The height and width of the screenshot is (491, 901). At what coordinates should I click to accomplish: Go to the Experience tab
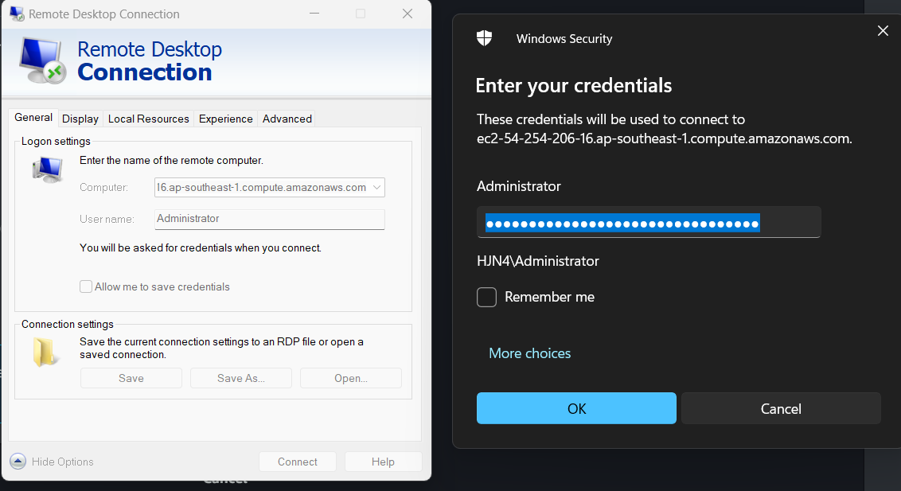point(226,119)
